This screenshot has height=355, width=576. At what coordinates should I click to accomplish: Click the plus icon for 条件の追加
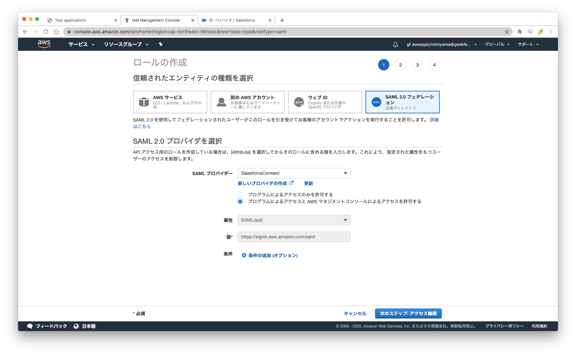244,255
